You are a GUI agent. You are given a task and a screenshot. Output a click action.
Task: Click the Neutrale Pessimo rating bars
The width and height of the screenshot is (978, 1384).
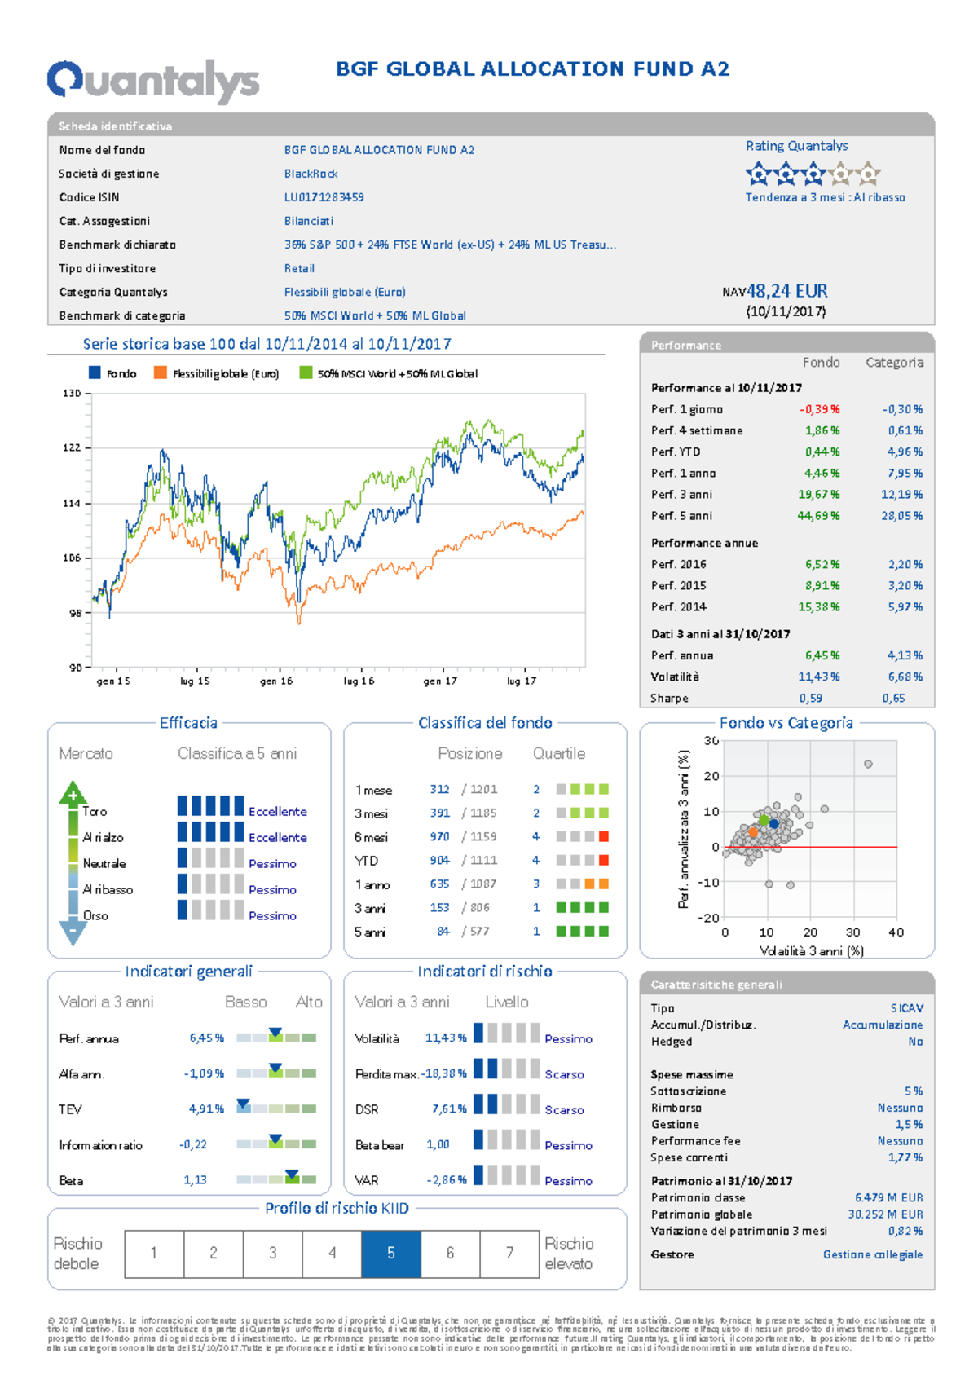pyautogui.click(x=210, y=858)
